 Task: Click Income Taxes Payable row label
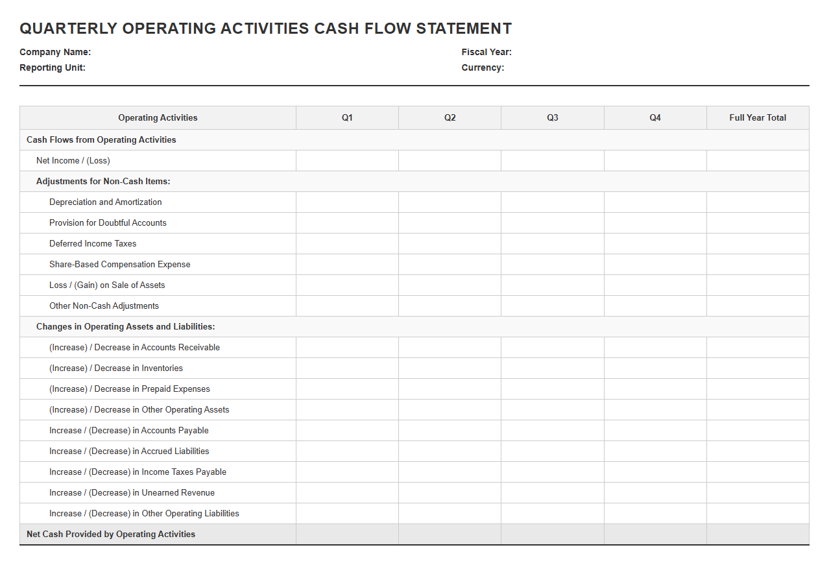point(138,472)
